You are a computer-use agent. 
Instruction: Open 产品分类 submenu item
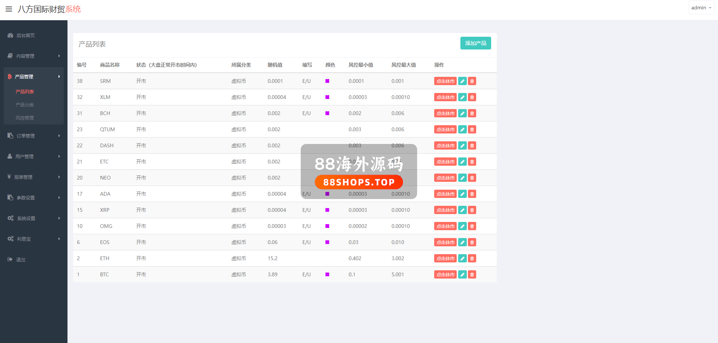[x=25, y=105]
